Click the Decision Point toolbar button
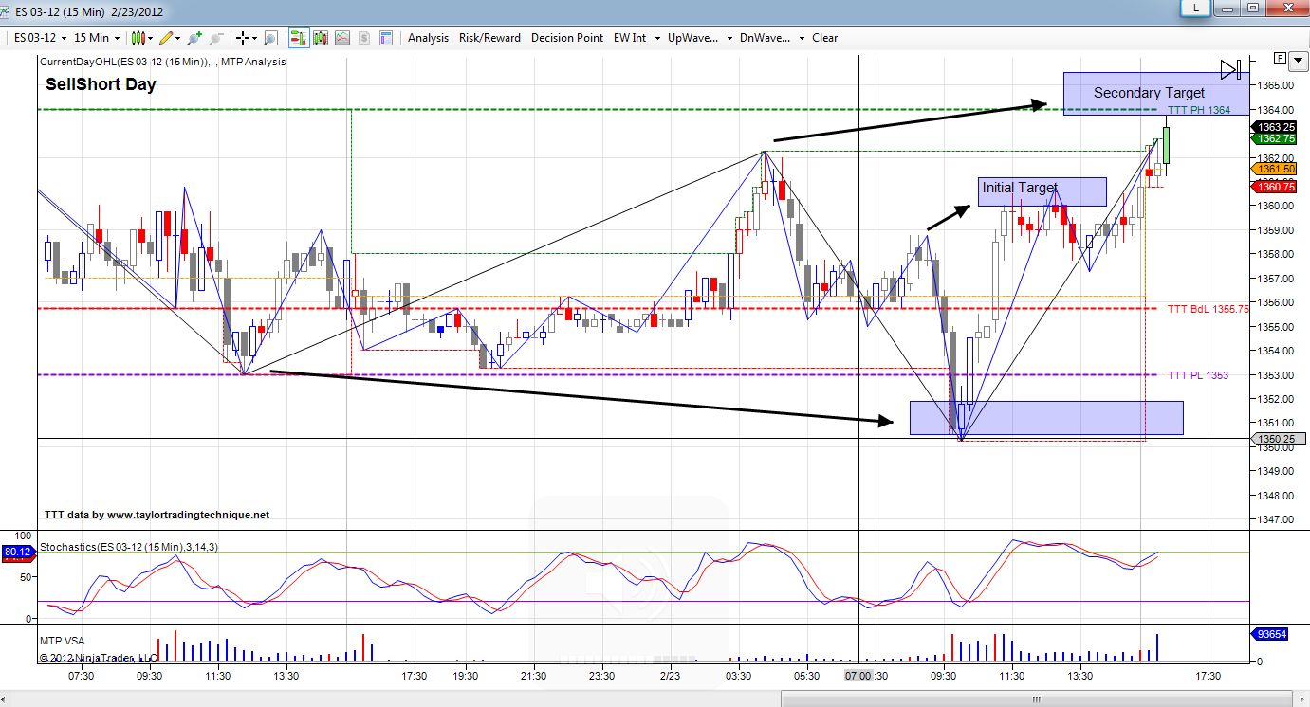The image size is (1310, 707). (567, 38)
